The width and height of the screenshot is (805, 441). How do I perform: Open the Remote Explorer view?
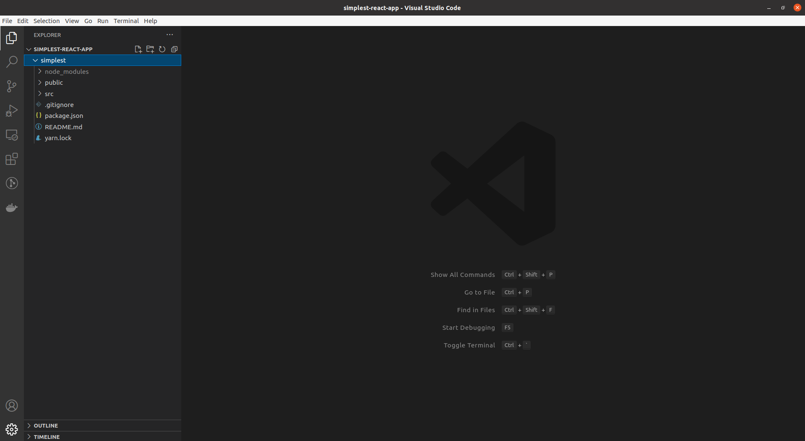point(12,135)
